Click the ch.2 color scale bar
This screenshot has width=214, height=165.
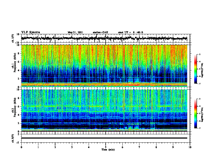coord(195,114)
